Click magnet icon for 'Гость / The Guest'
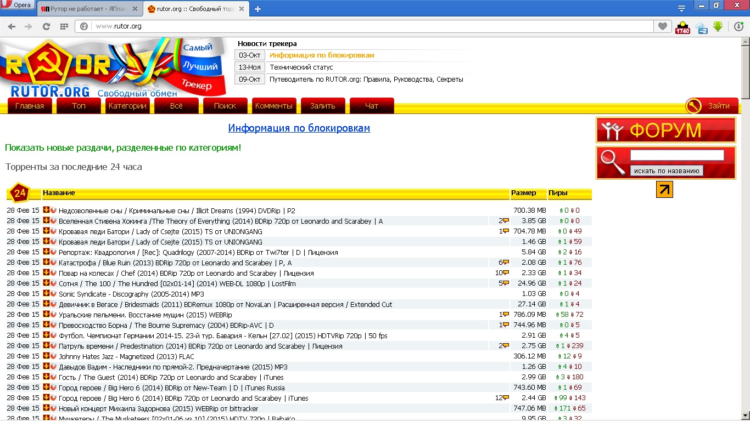The width and height of the screenshot is (750, 421). tap(53, 377)
